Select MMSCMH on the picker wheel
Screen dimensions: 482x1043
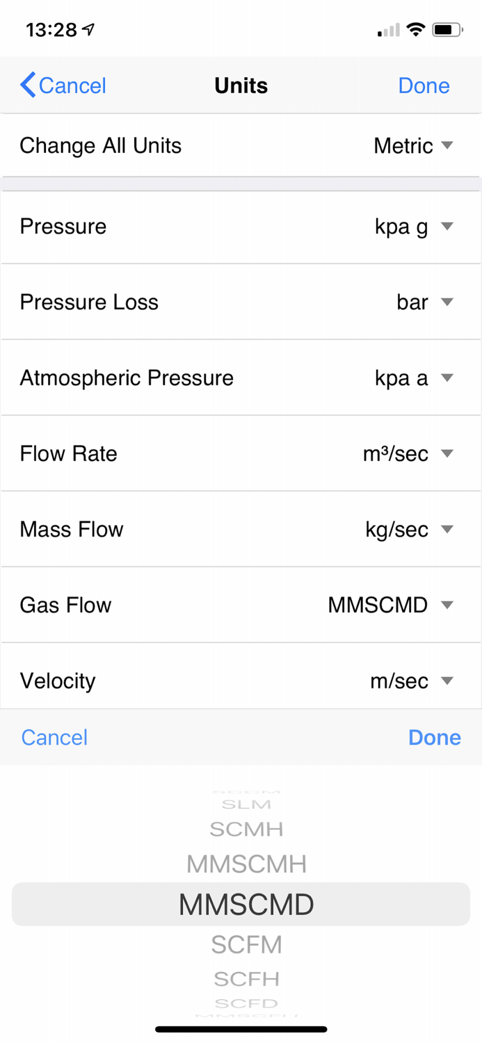tap(246, 863)
